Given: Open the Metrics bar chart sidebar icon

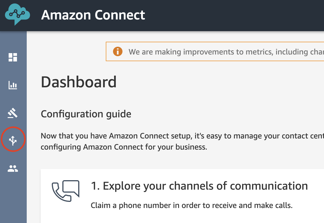Looking at the screenshot, I should pos(13,85).
